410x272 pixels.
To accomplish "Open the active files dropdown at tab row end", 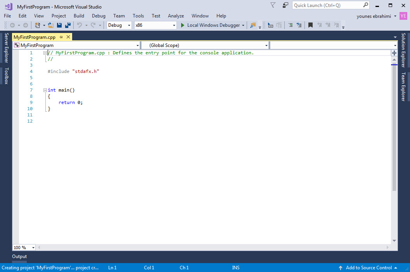I will 395,37.
